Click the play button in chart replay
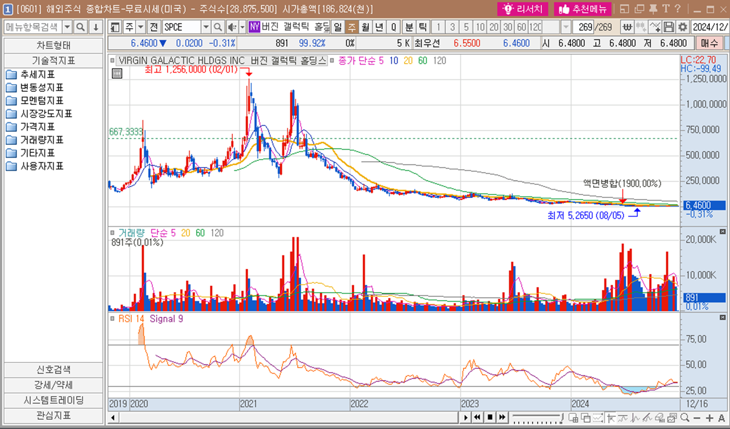Screen dimensions: 730x429 [x=466, y=417]
